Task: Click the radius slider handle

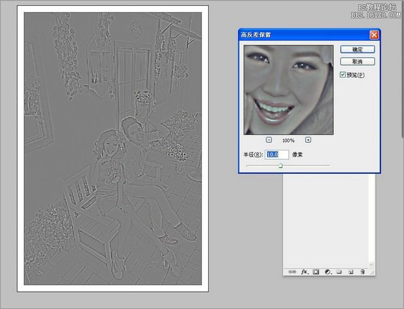Action: [x=280, y=166]
